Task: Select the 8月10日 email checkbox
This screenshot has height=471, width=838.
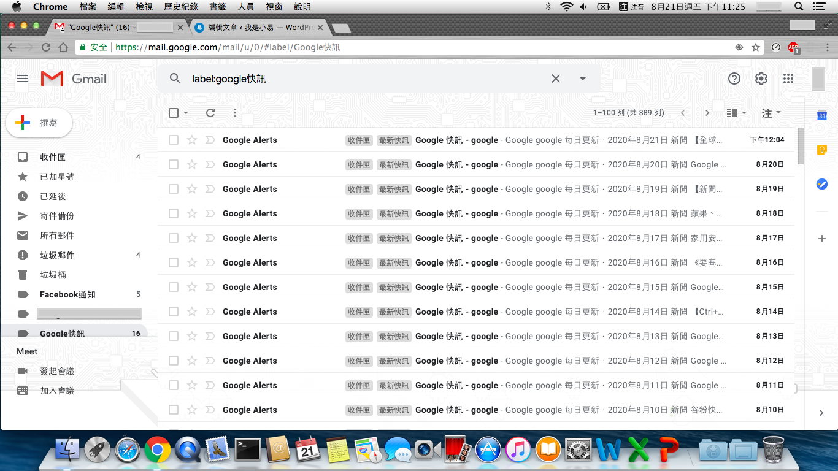Action: pos(174,410)
